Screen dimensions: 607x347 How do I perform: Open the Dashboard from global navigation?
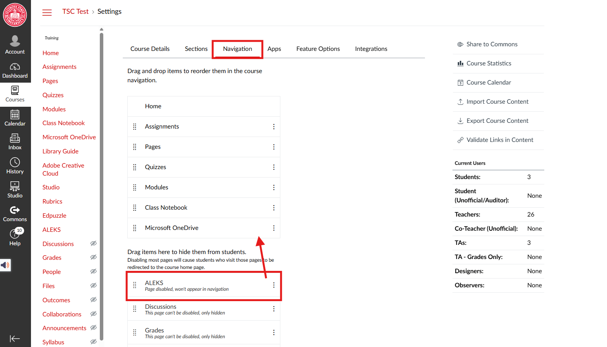pos(15,71)
